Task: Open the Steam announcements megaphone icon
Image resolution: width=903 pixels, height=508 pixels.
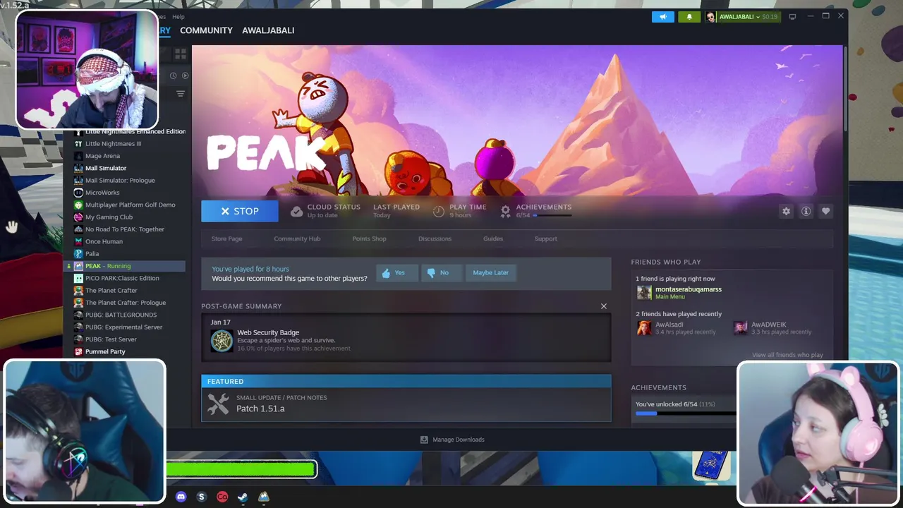Action: [663, 16]
